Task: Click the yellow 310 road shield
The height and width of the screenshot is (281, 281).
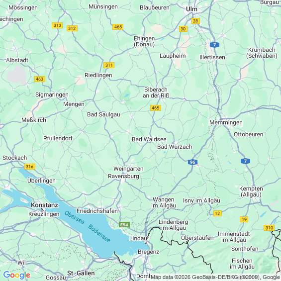Action: 269,228
